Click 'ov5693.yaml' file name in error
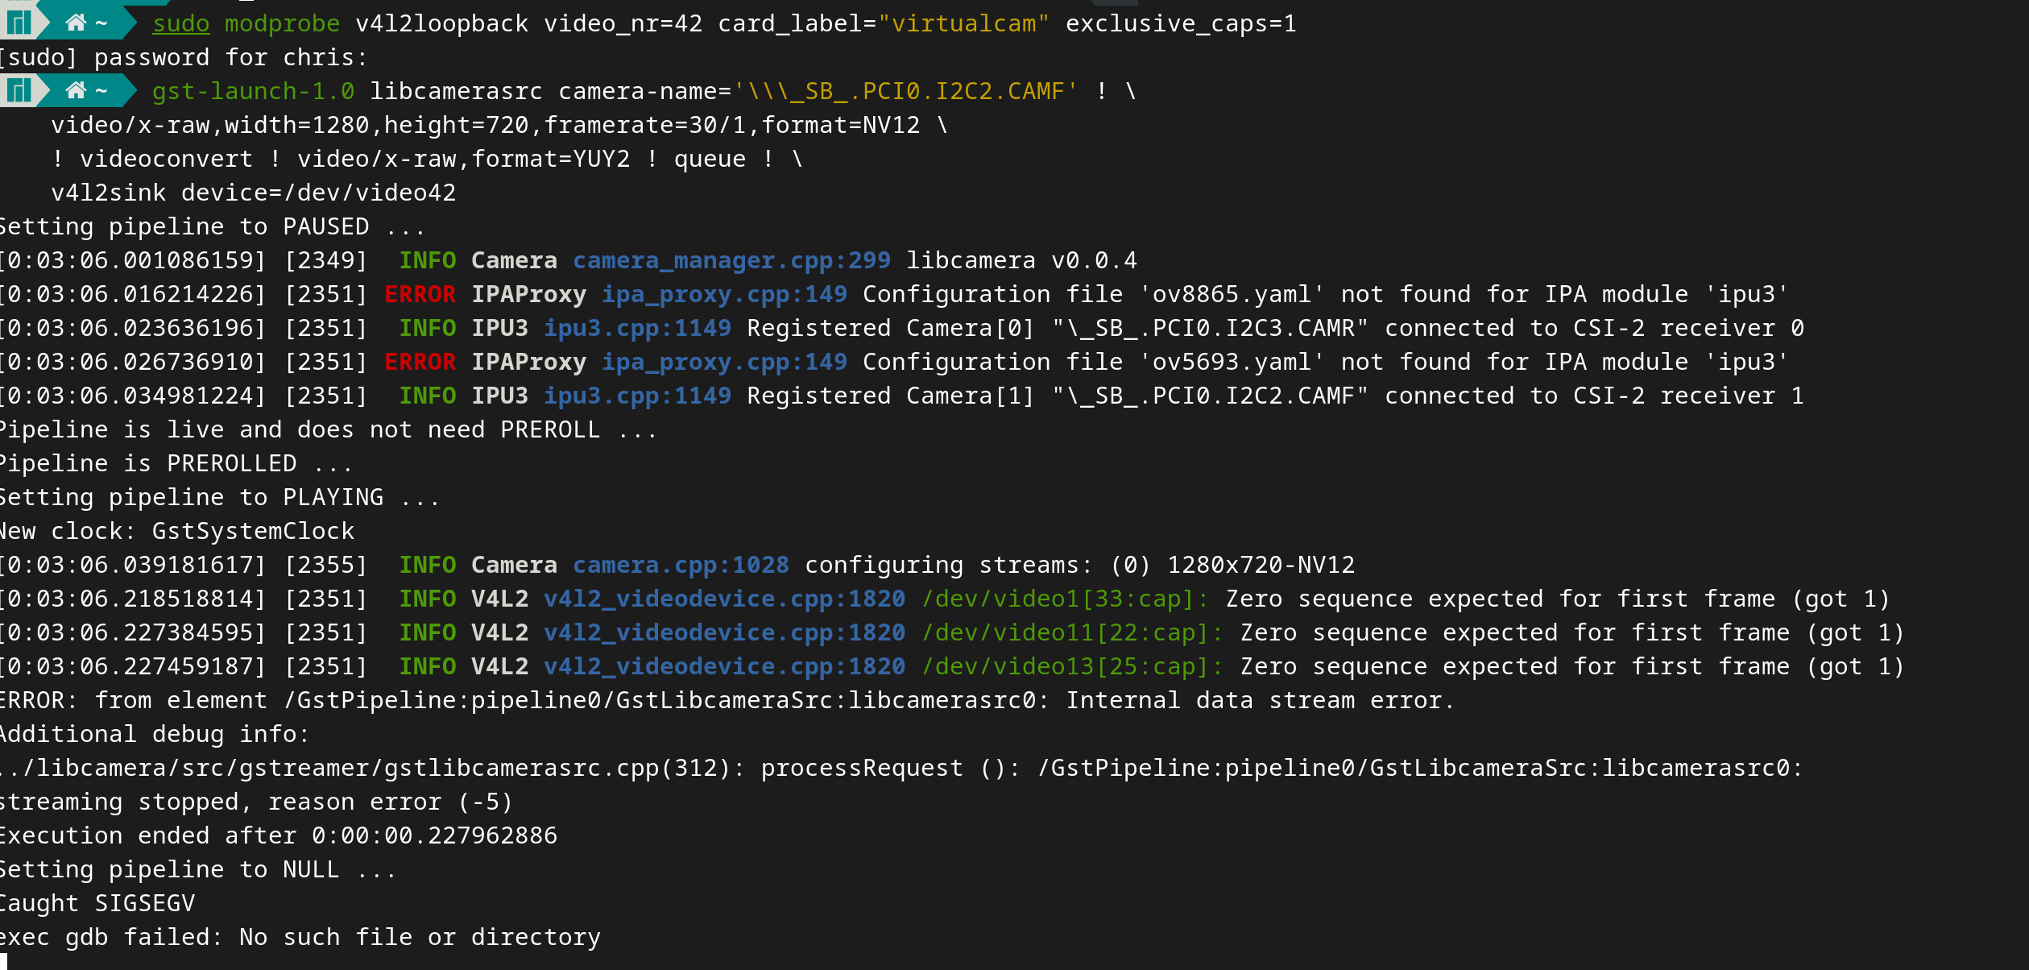Viewport: 2029px width, 970px height. (x=1232, y=363)
